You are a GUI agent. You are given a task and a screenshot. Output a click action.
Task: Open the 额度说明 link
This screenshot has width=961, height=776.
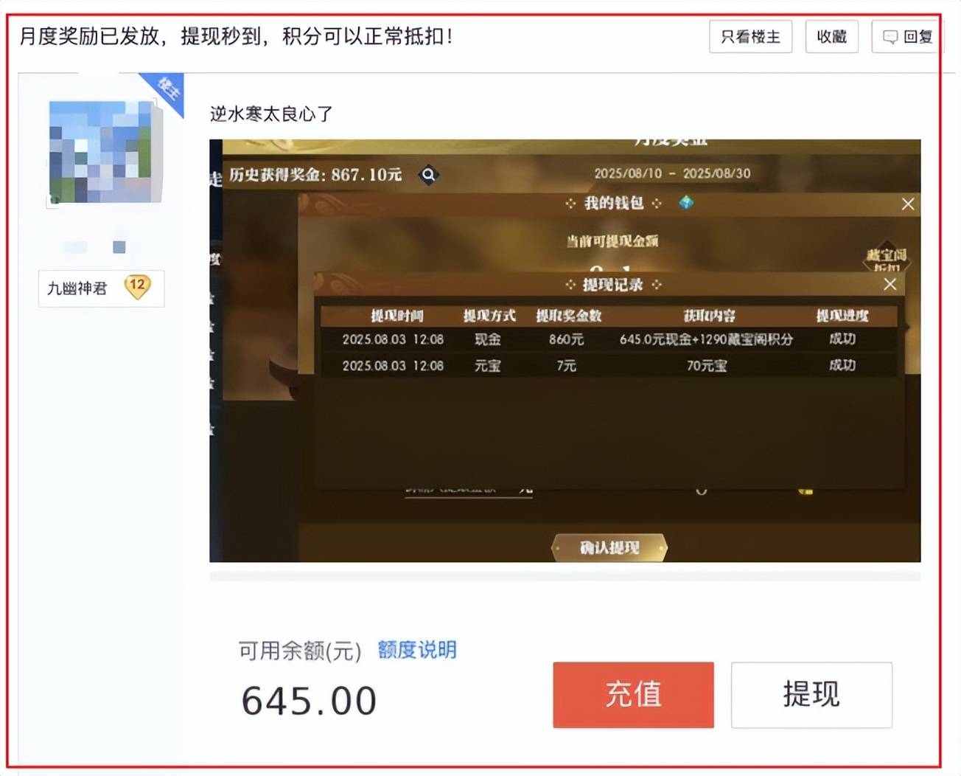click(417, 650)
